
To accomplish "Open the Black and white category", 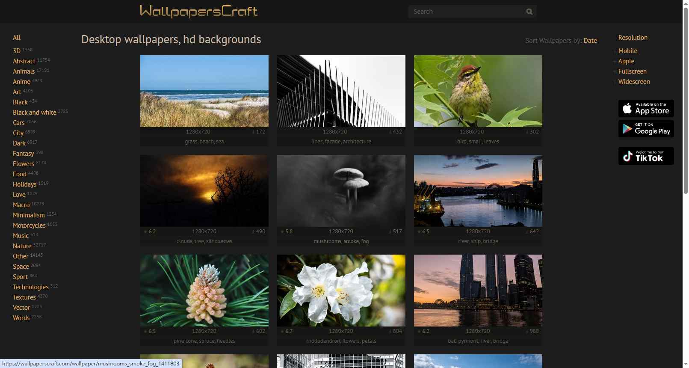I will pos(34,113).
